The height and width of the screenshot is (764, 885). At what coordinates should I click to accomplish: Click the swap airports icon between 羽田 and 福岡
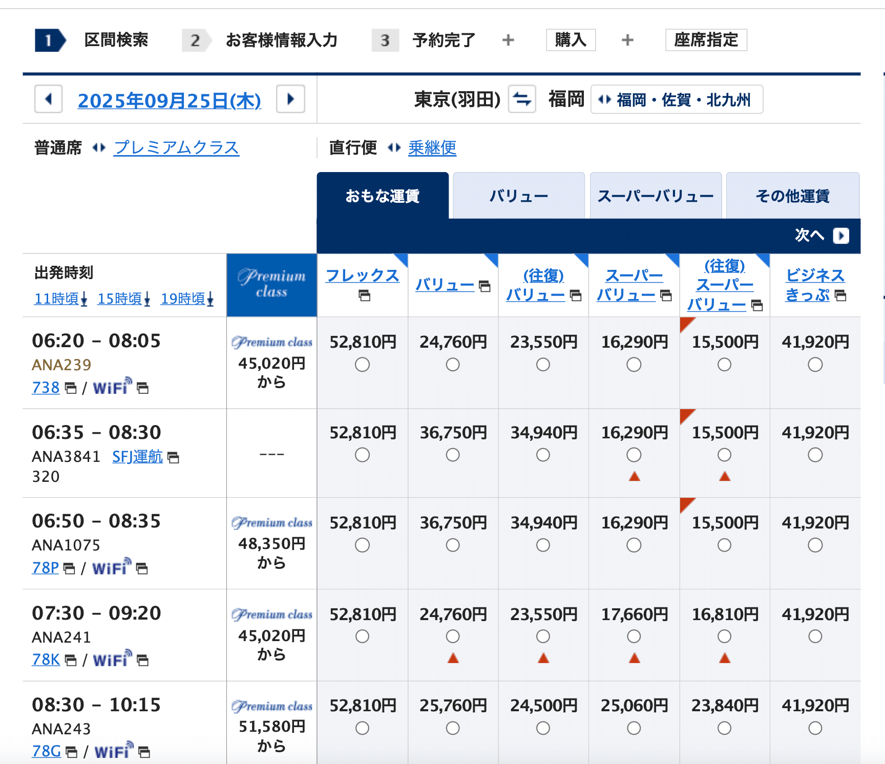pyautogui.click(x=521, y=100)
